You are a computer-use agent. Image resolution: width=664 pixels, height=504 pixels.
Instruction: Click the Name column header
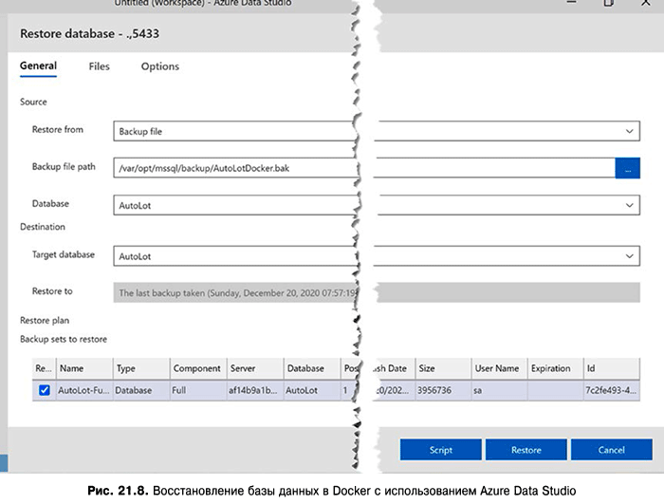(84, 368)
